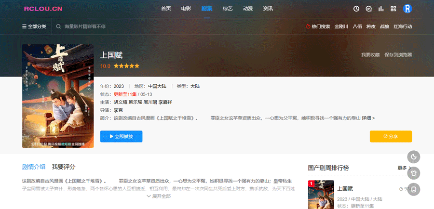Open the user avatar profile icon

pos(407,9)
